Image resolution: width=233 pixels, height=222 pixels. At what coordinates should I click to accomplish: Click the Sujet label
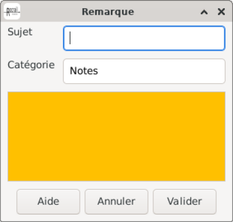coord(20,32)
